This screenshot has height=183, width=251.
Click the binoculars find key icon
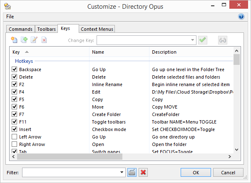coord(223,40)
